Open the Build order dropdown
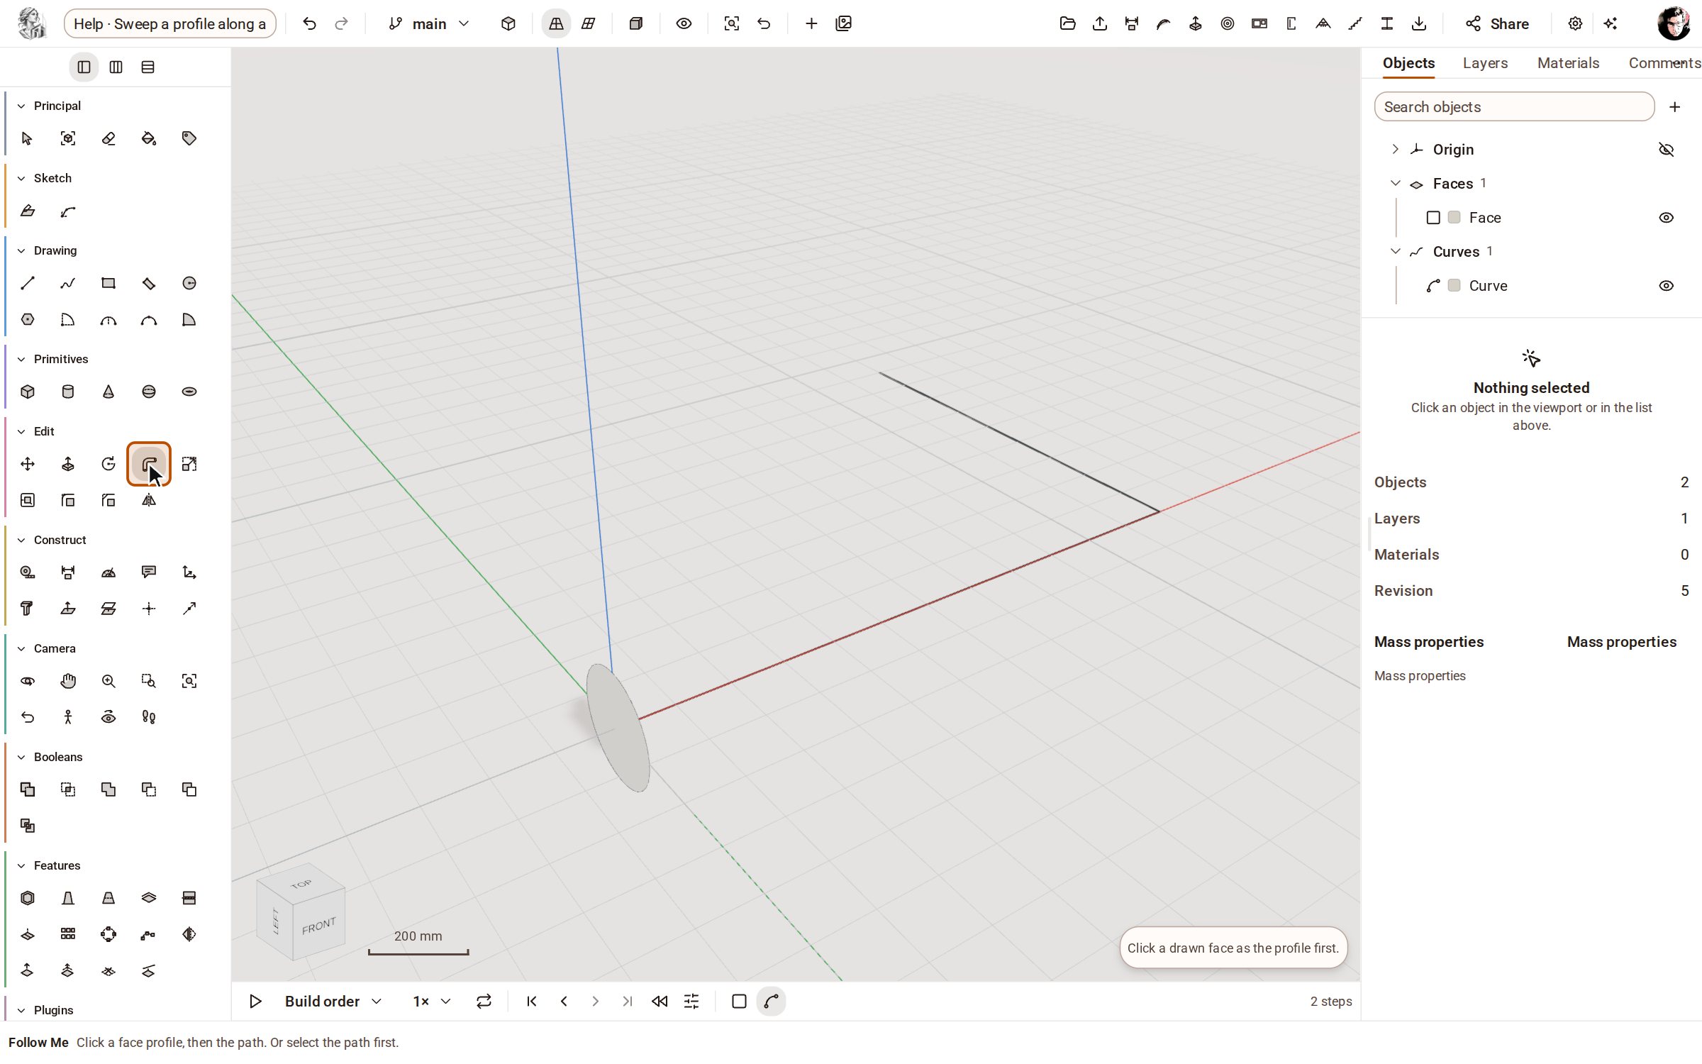Screen dimensions: 1702x1064 click(x=333, y=1001)
